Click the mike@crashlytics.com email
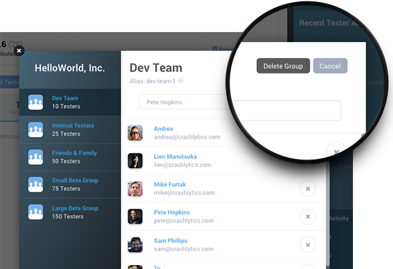The width and height of the screenshot is (393, 269). coord(184,192)
